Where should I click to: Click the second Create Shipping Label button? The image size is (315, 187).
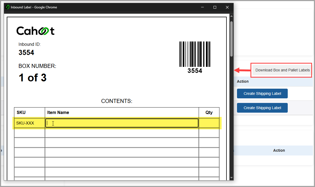pyautogui.click(x=262, y=108)
